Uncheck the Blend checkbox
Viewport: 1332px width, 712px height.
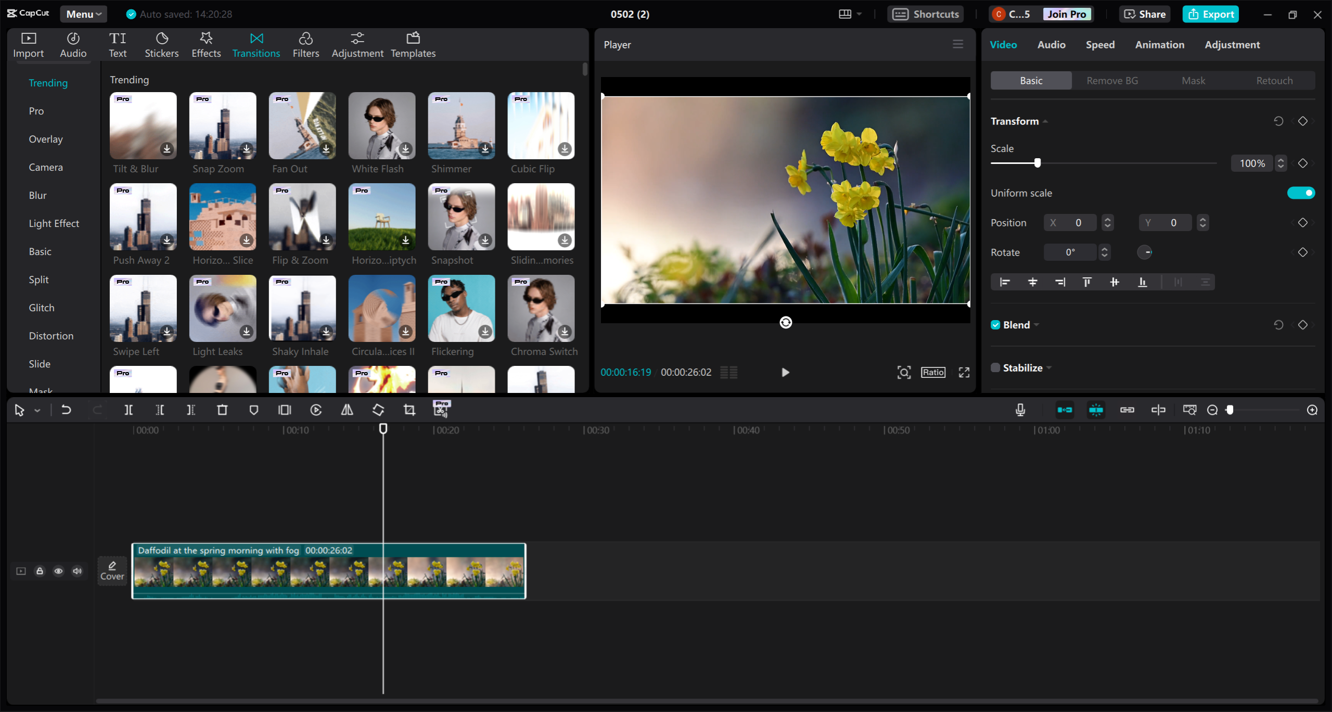pos(995,324)
